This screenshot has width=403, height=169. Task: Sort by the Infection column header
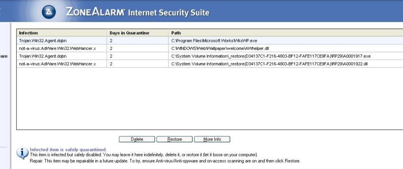62,33
